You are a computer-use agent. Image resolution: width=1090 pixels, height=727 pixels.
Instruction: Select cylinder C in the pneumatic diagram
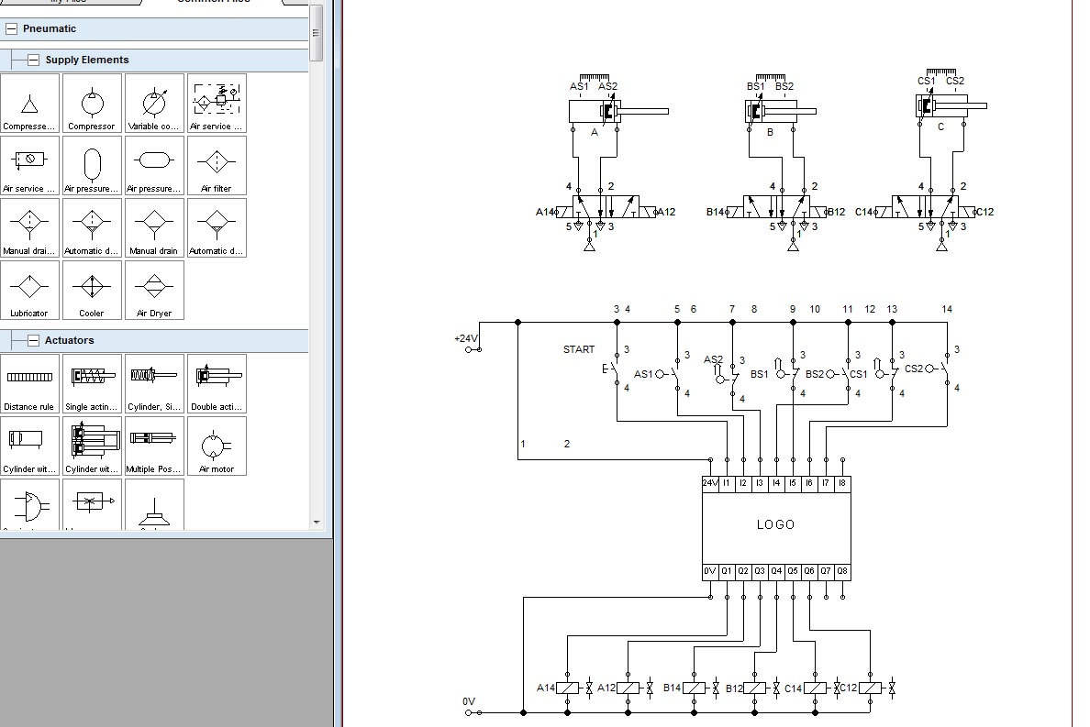(x=951, y=105)
